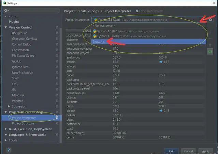Select the Show All... option
This screenshot has width=218, height=154.
pos(149,41)
